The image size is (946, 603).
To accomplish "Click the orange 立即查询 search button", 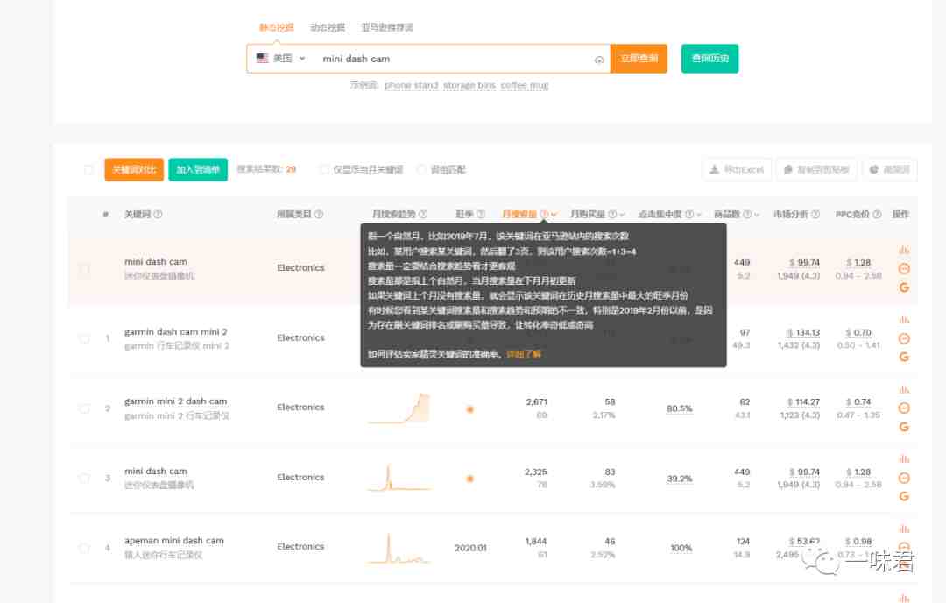I will pos(639,59).
